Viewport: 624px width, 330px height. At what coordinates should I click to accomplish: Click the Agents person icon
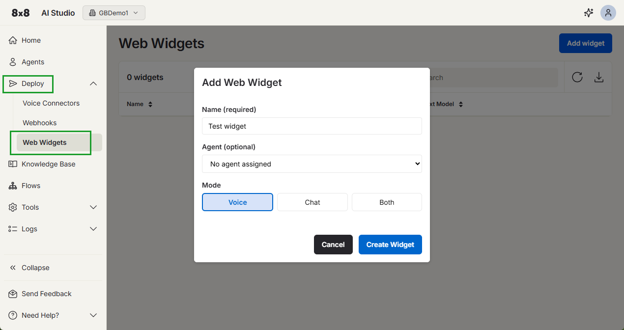coord(13,62)
